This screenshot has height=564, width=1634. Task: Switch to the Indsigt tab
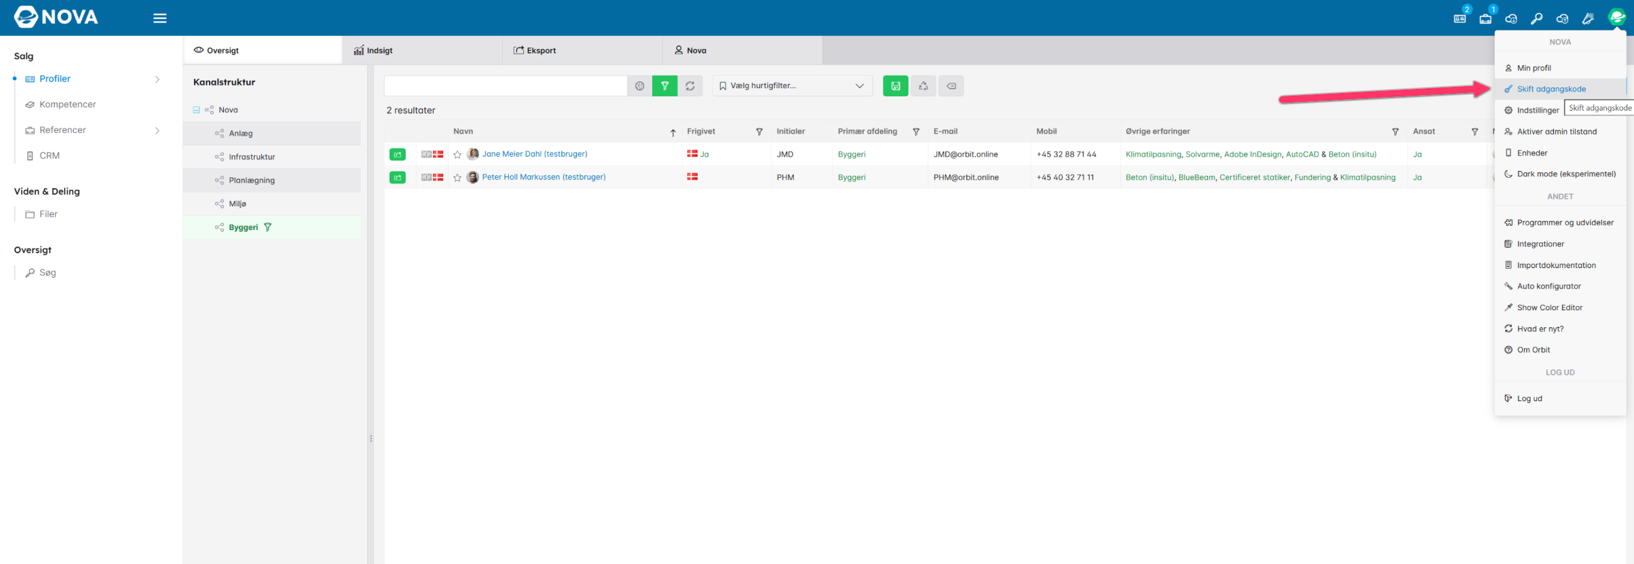coord(422,50)
